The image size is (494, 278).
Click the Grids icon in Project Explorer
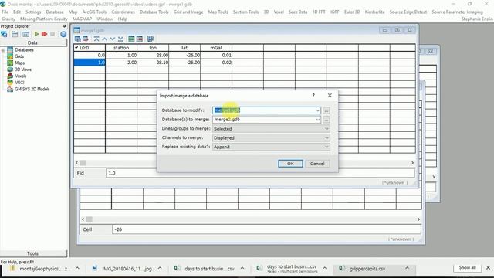coord(10,56)
